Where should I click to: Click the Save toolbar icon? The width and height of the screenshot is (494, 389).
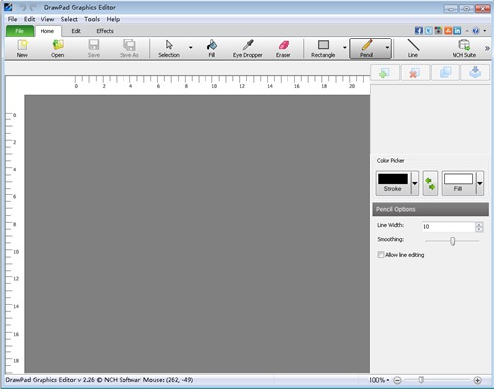click(94, 48)
